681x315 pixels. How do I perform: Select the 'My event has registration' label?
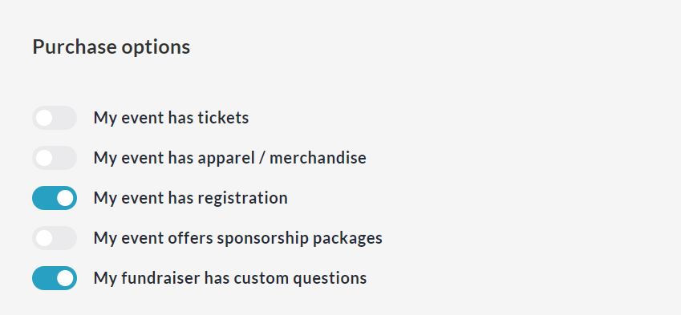(x=191, y=198)
